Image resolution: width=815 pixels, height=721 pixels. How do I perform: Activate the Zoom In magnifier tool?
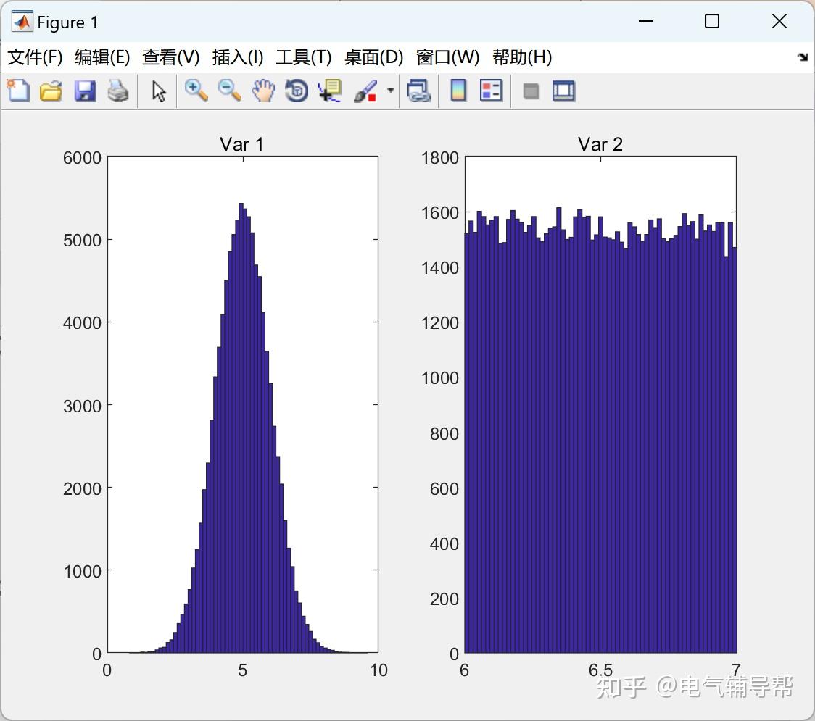196,91
